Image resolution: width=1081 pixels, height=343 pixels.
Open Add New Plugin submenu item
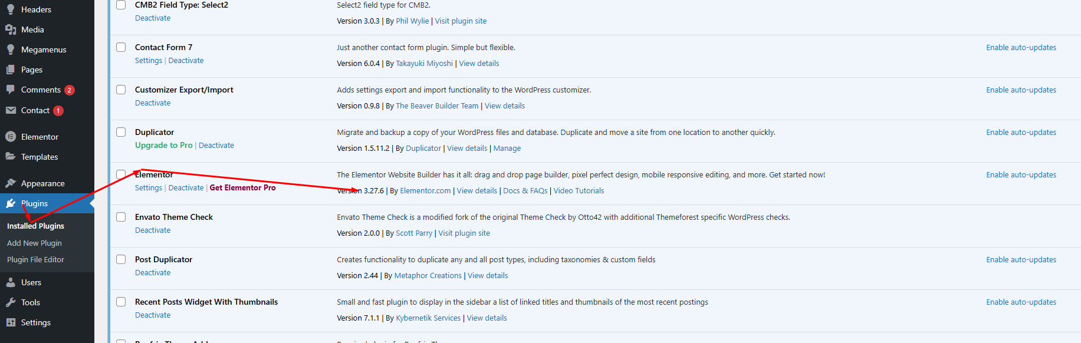(34, 243)
